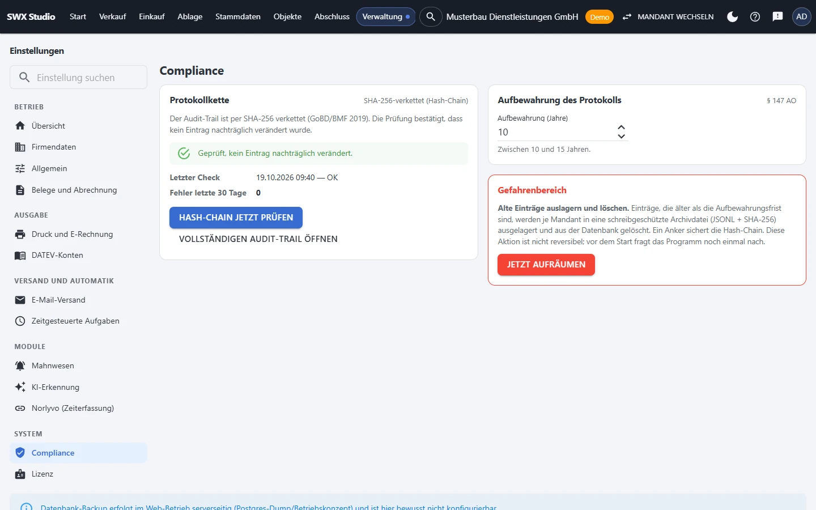Click the Zeitgesteuerte Aufgaben clock icon
The height and width of the screenshot is (510, 816).
point(20,321)
